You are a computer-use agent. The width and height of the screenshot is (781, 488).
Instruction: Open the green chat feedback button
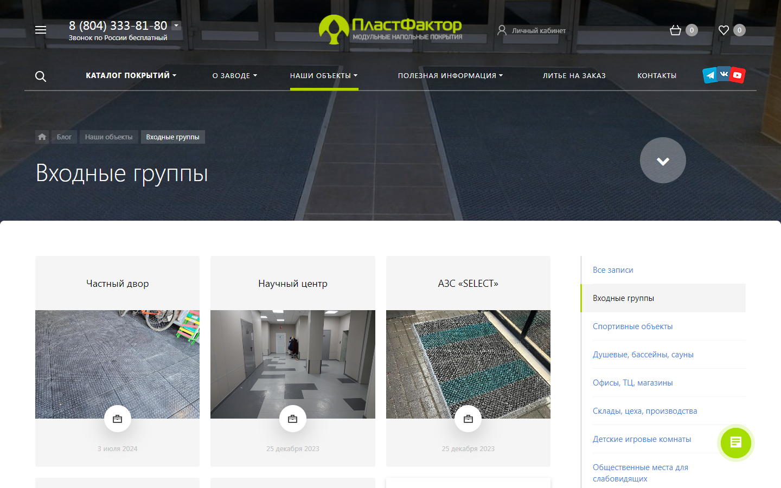735,442
